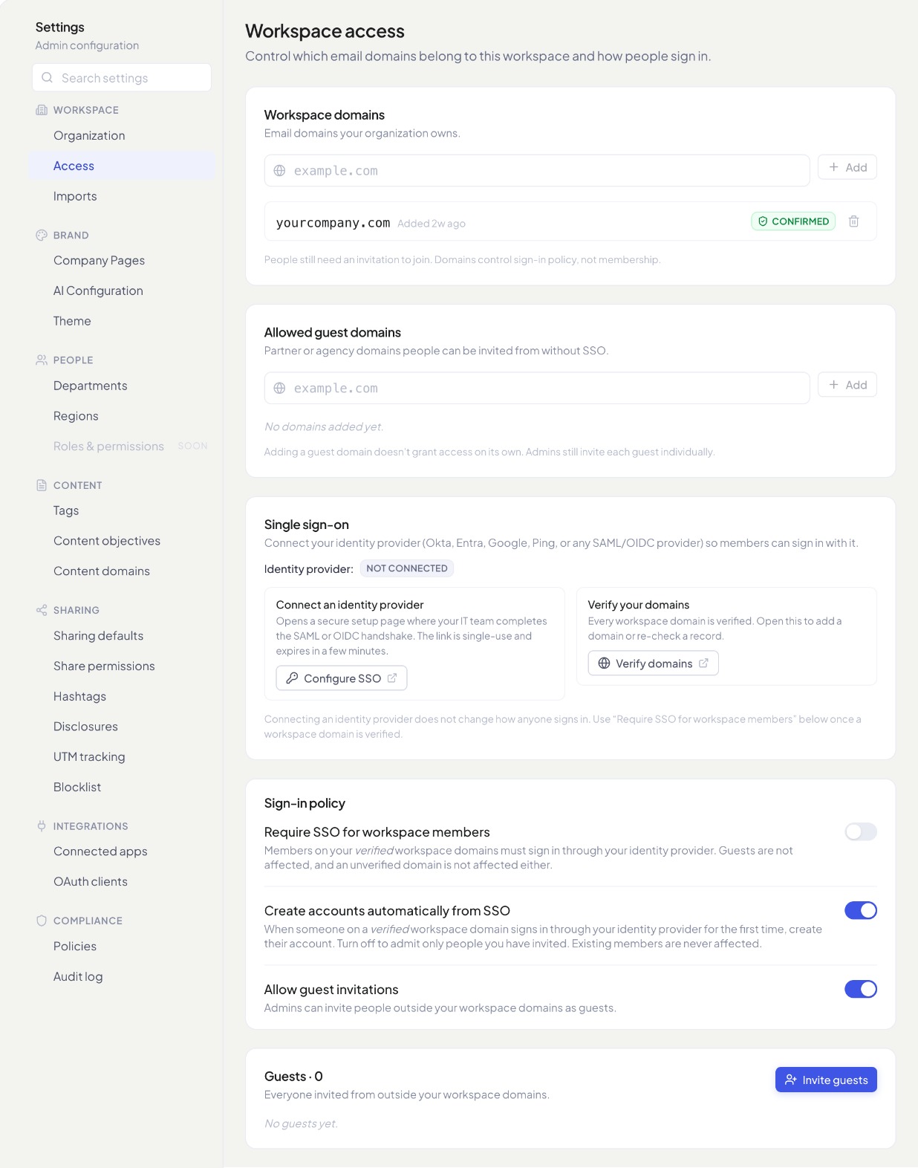
Task: Open Connected apps
Action: click(122, 851)
